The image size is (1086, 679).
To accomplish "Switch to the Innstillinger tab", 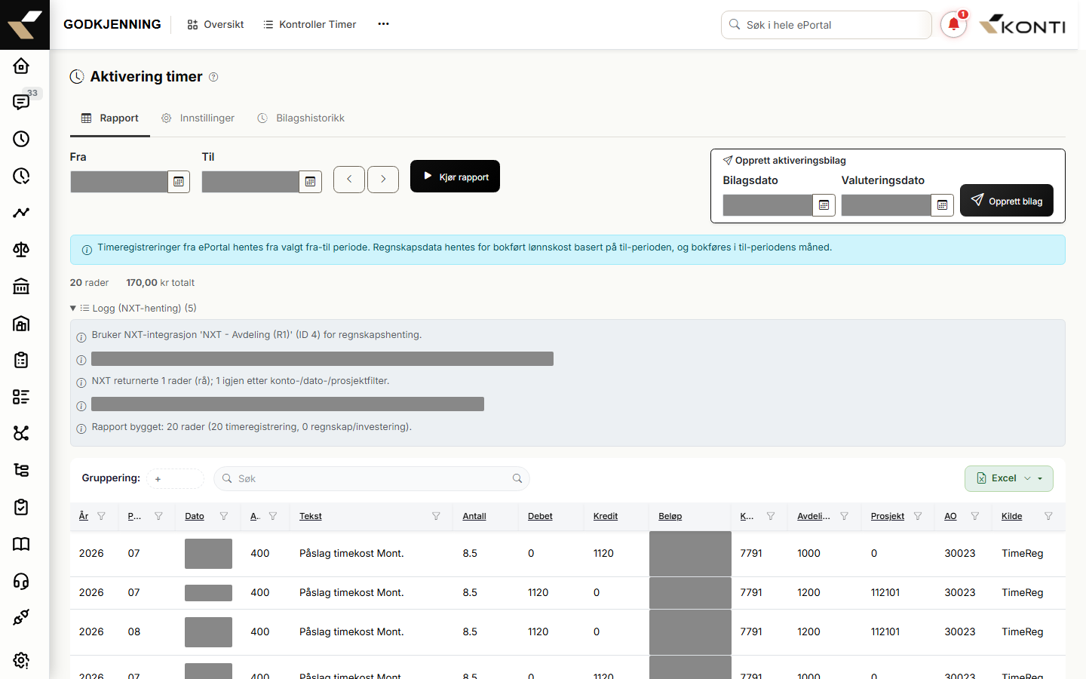I will 198,118.
